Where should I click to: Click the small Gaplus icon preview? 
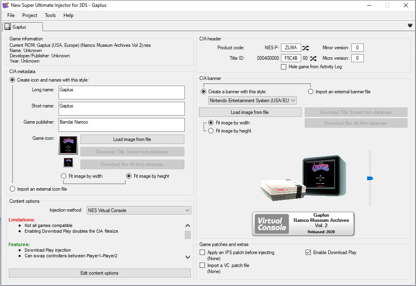click(68, 162)
